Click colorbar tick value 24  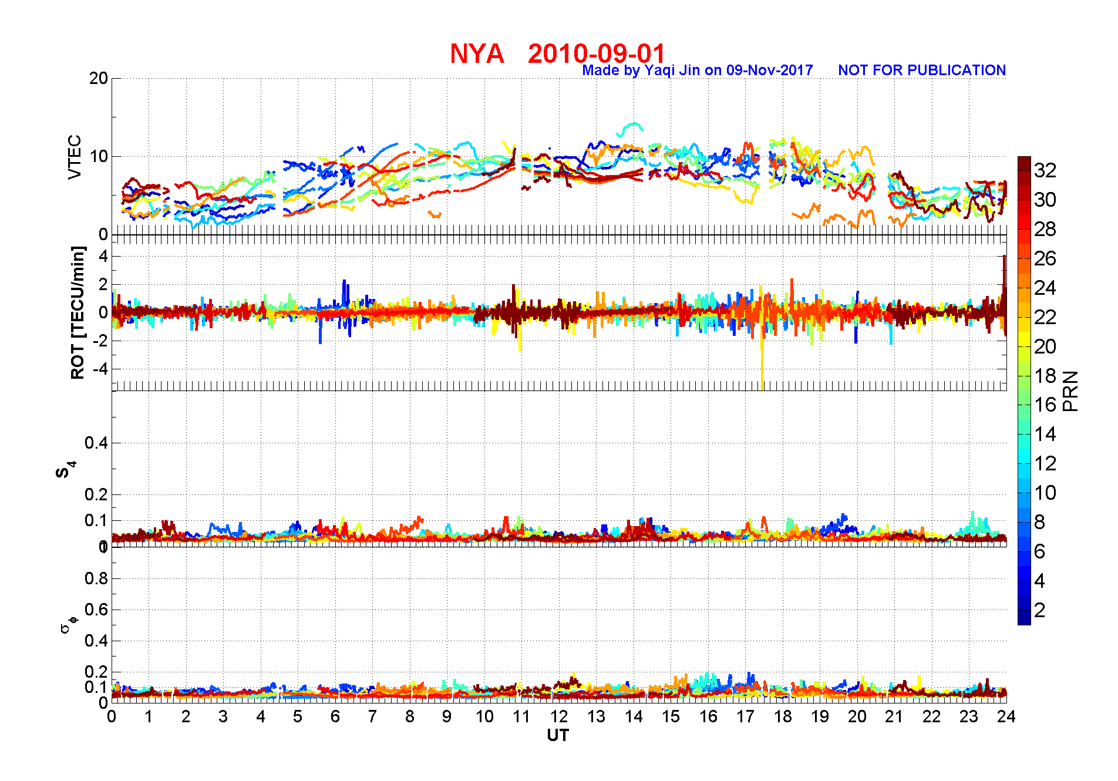[x=1045, y=288]
